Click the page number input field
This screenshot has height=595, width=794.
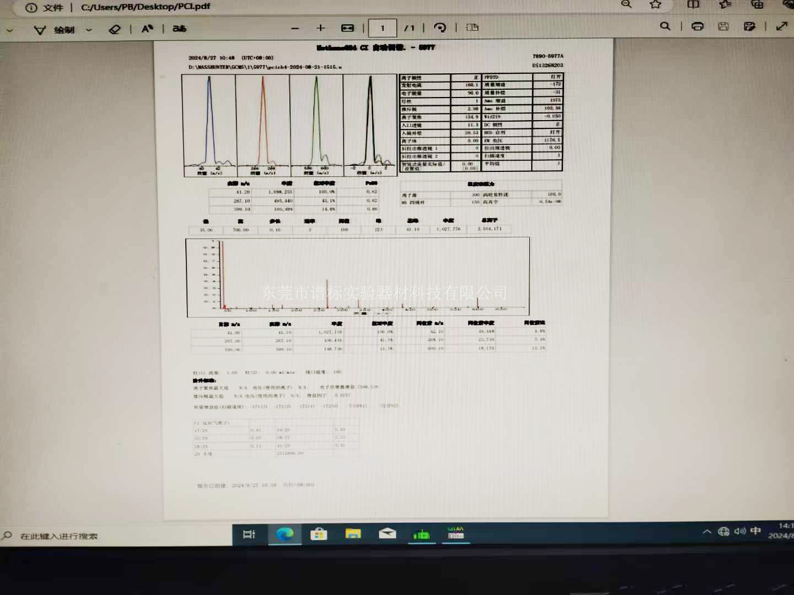[x=382, y=28]
